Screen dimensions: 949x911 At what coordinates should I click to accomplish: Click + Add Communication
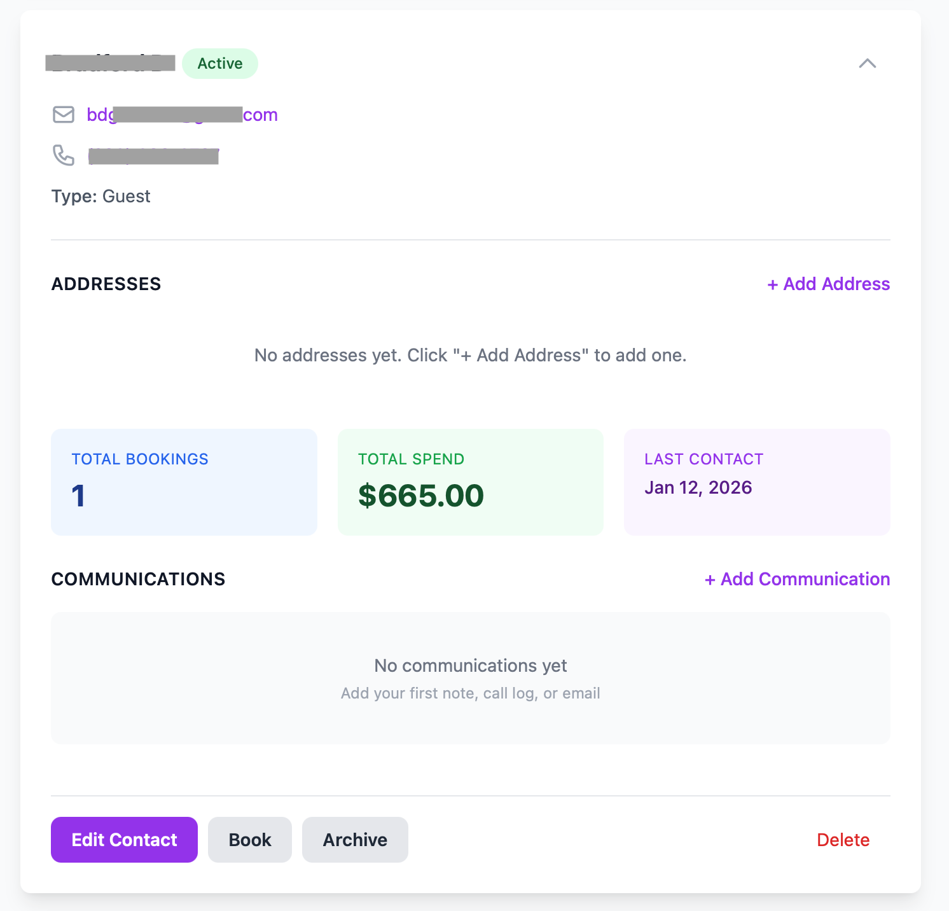click(x=797, y=579)
